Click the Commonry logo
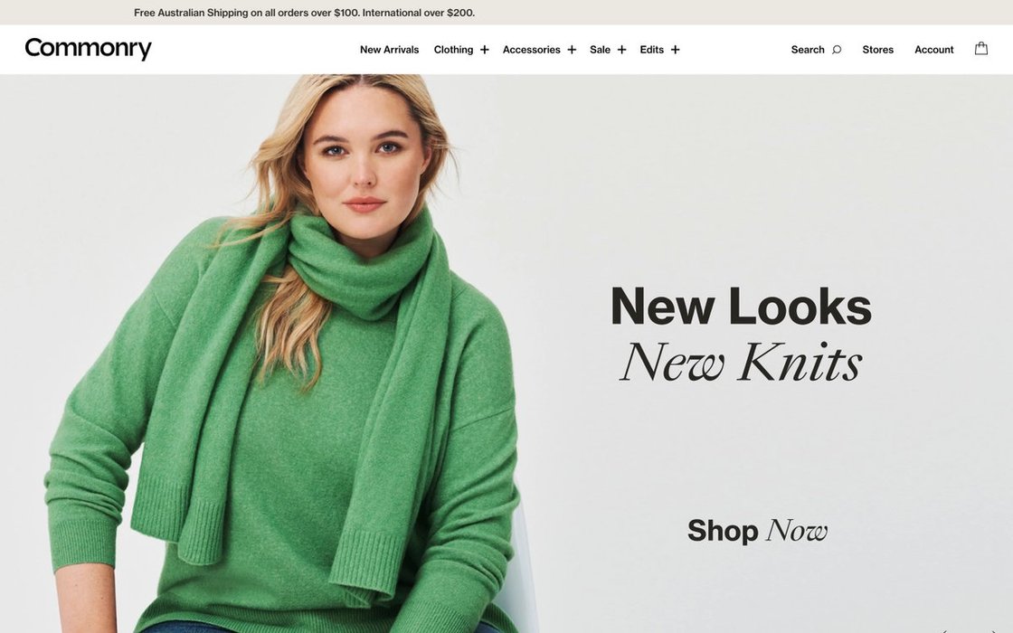The image size is (1013, 633). pyautogui.click(x=89, y=49)
